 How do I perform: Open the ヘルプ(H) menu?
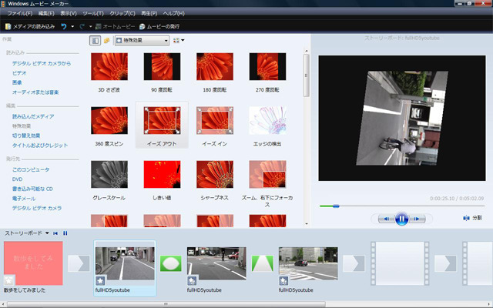pos(173,14)
